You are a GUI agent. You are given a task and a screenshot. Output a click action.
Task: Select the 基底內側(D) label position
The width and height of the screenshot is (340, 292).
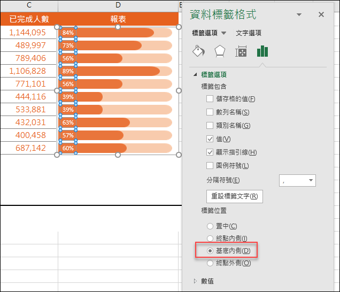click(x=210, y=251)
